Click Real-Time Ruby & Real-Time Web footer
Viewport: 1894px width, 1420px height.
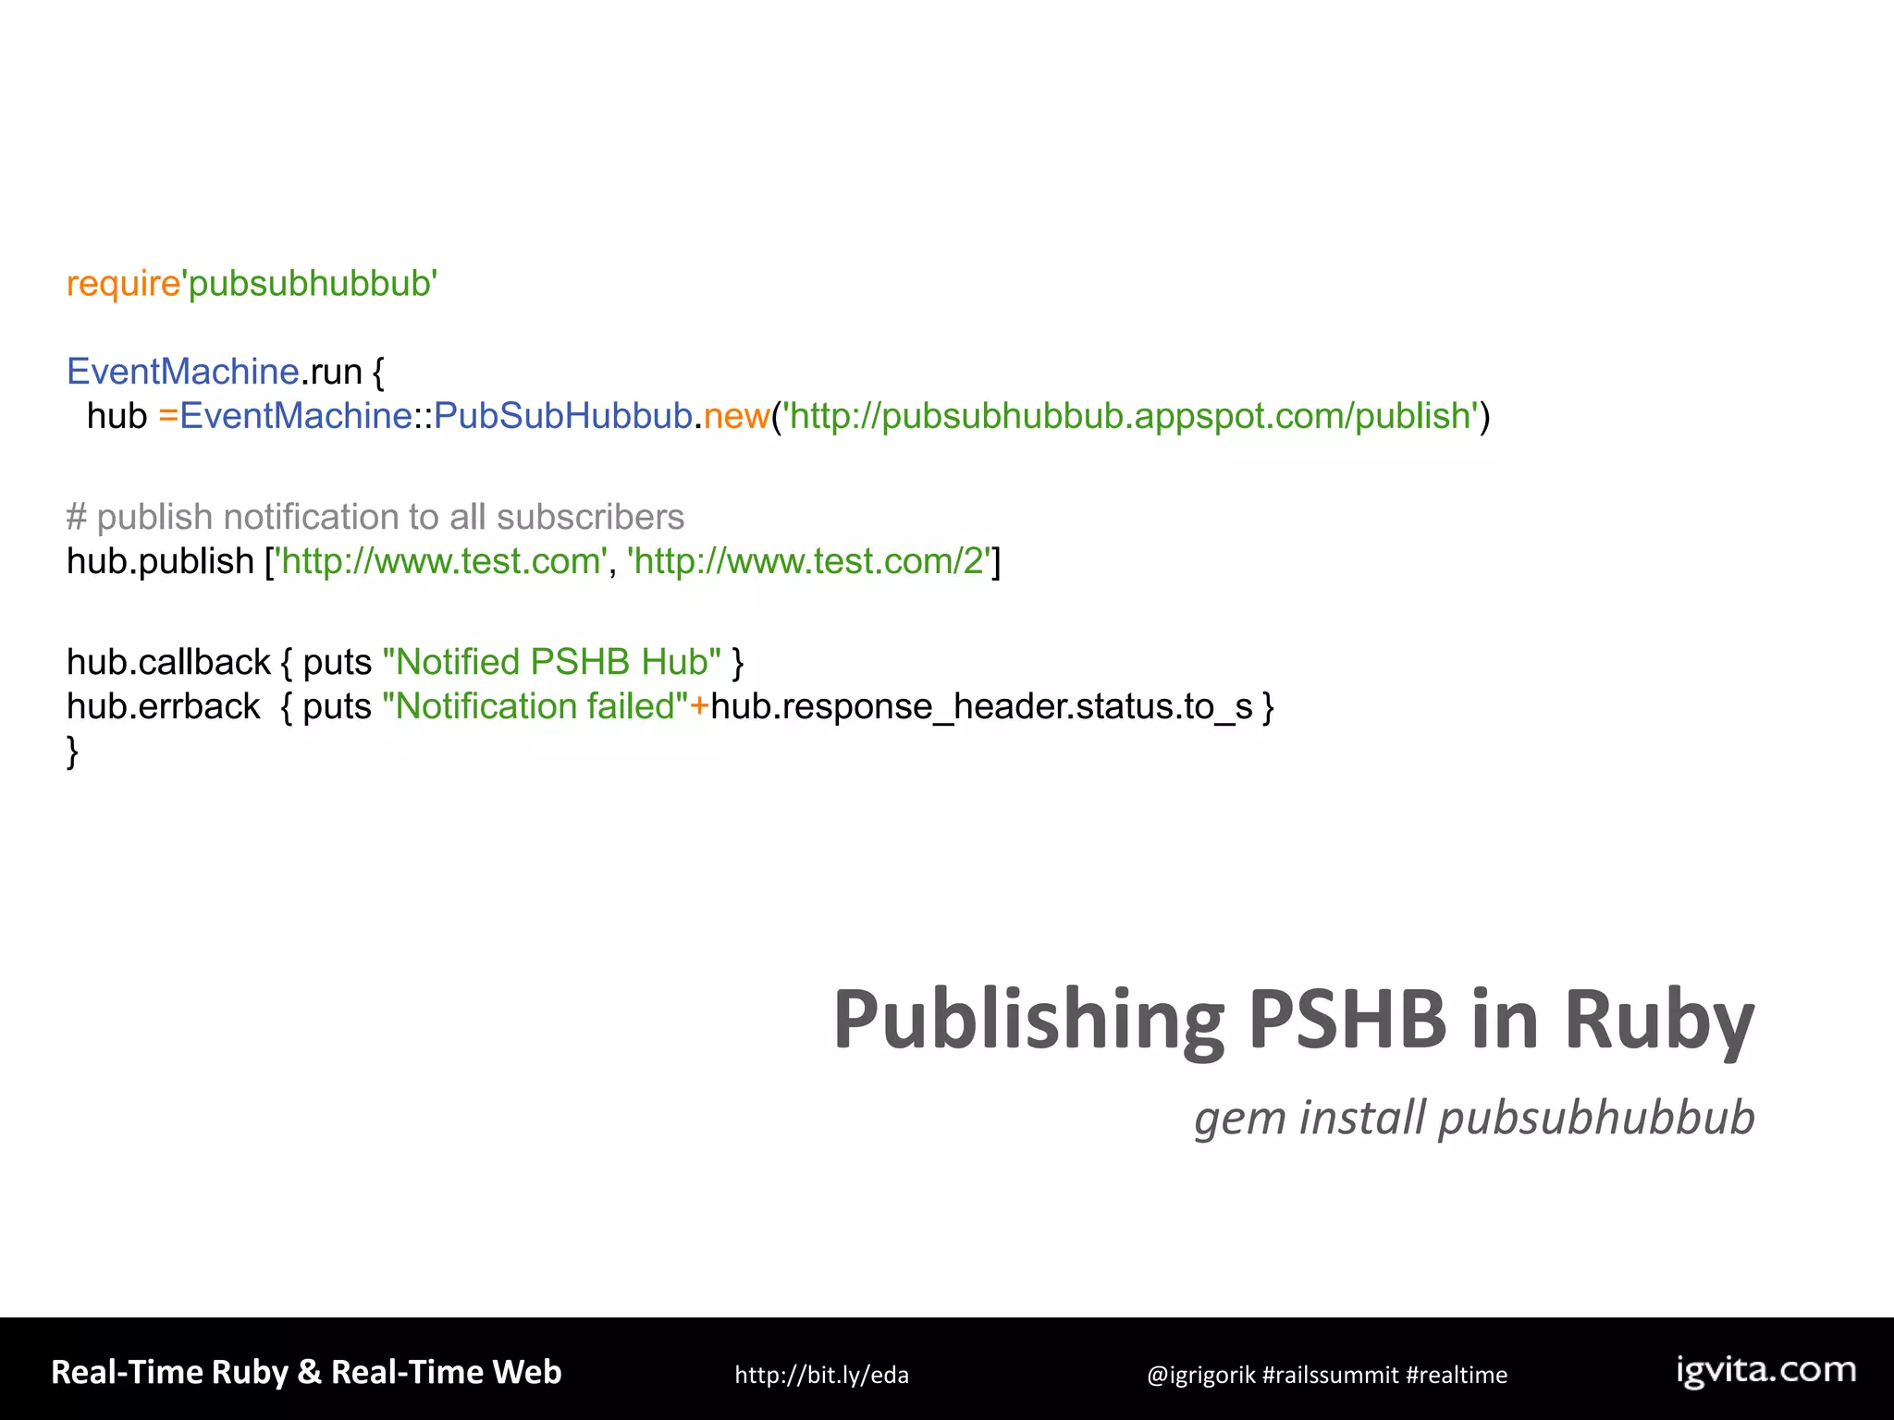(x=306, y=1372)
